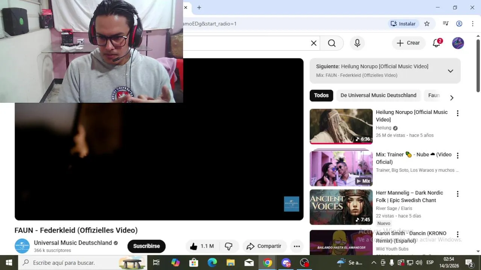This screenshot has height=270, width=481.
Task: Click microphone icon in system tray
Action: (x=392, y=262)
